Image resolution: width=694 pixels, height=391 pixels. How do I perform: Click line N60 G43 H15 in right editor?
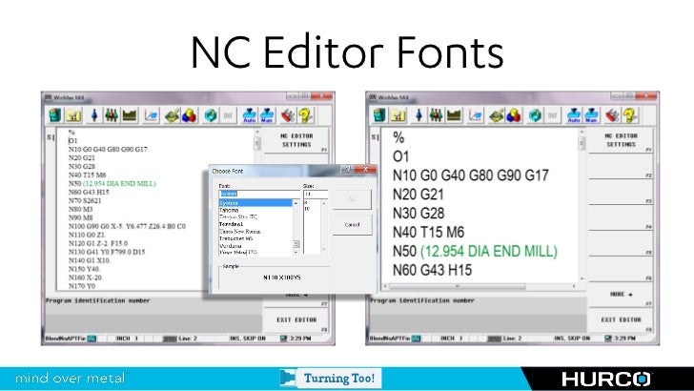[x=432, y=270]
